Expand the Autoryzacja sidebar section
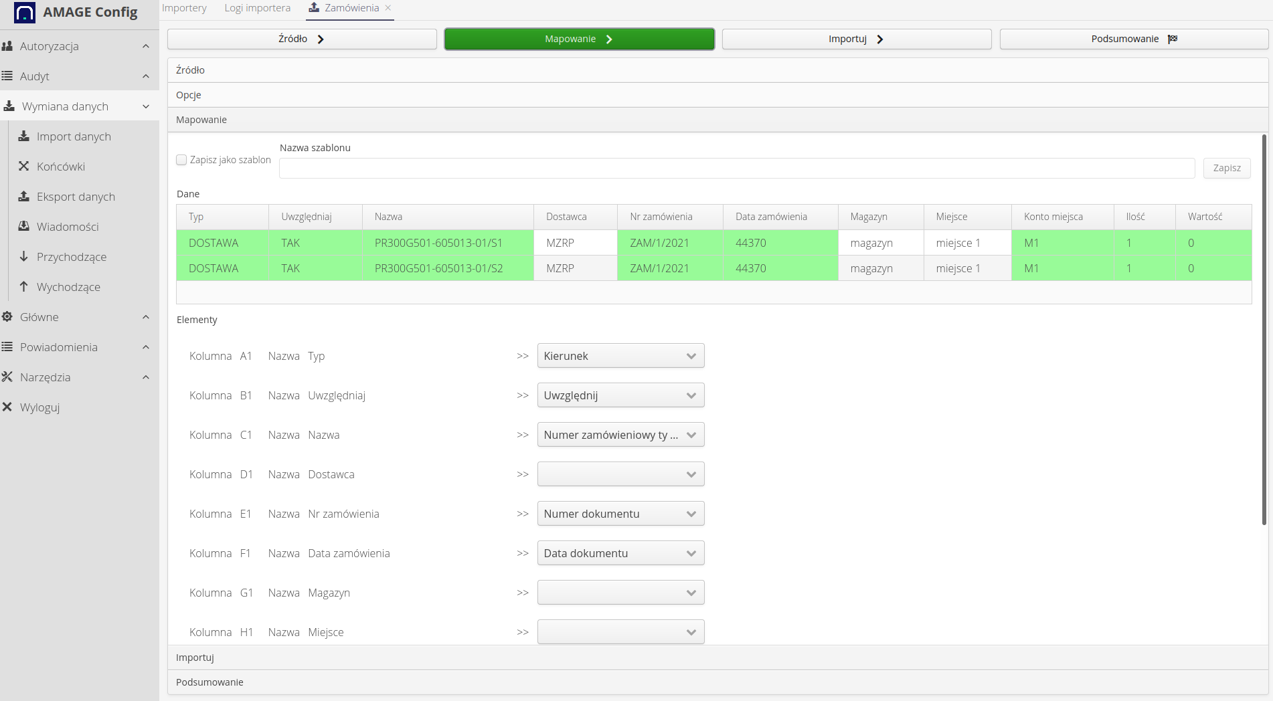The image size is (1273, 701). click(146, 46)
